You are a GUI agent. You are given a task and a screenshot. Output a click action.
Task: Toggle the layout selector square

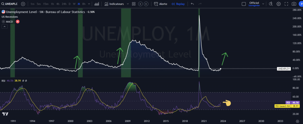[x=244, y=4]
